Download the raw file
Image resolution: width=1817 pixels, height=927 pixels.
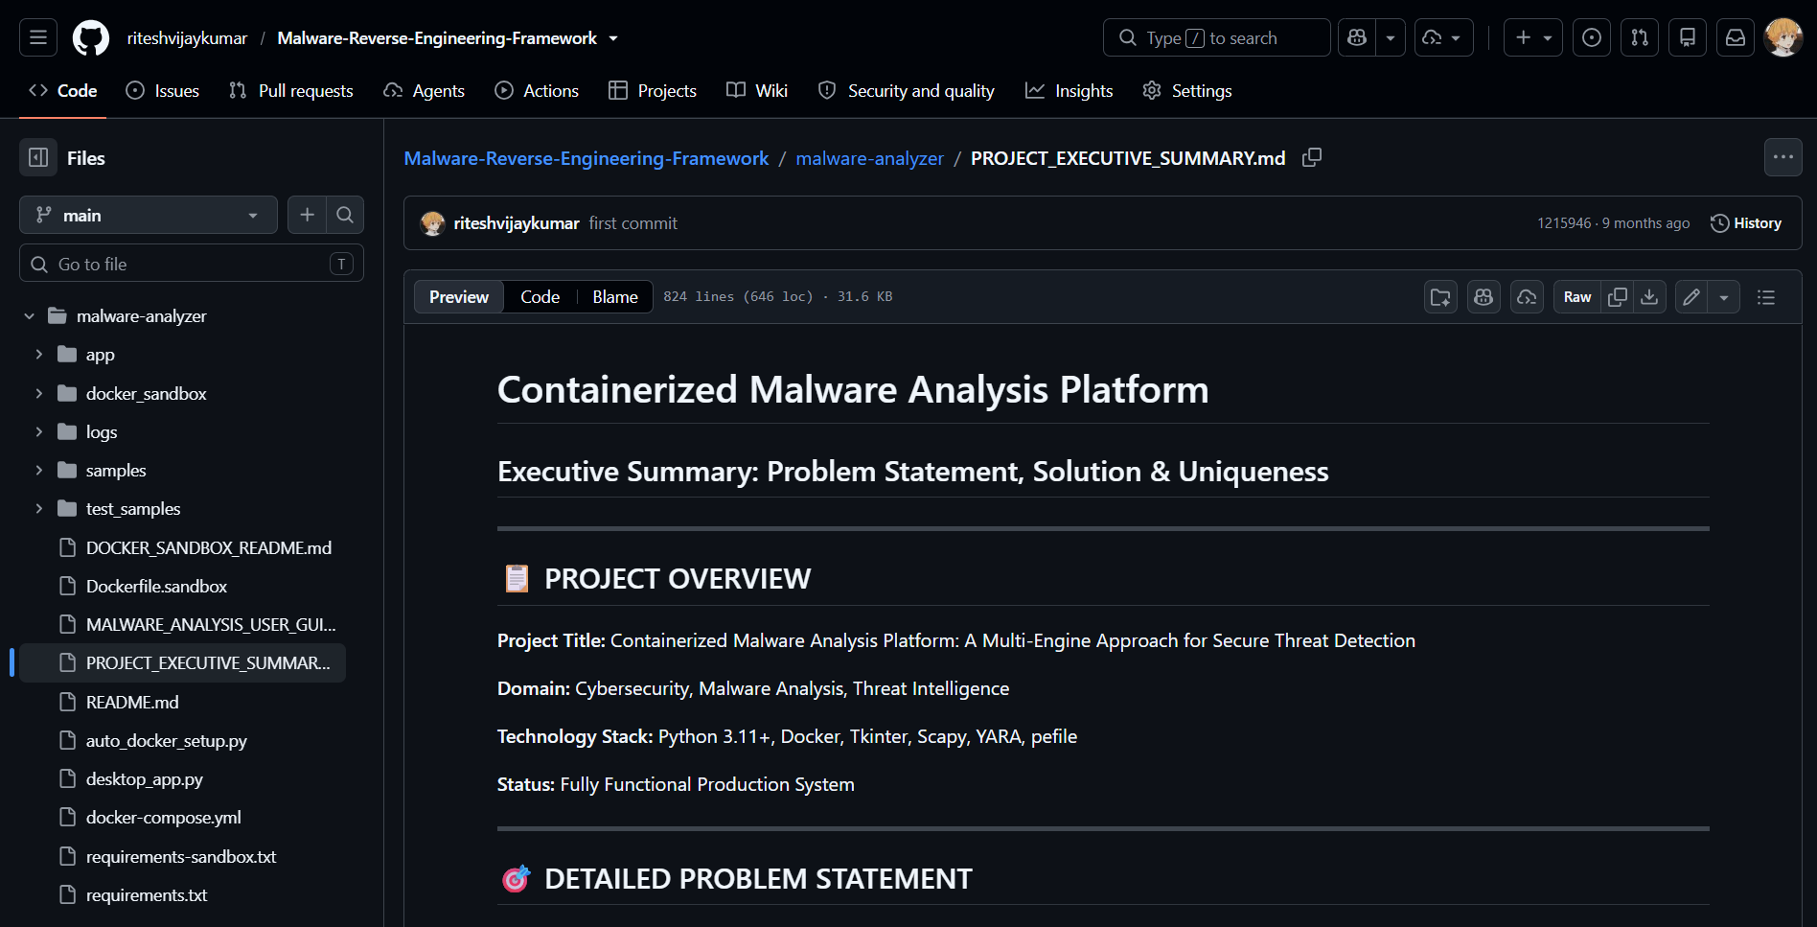point(1649,297)
